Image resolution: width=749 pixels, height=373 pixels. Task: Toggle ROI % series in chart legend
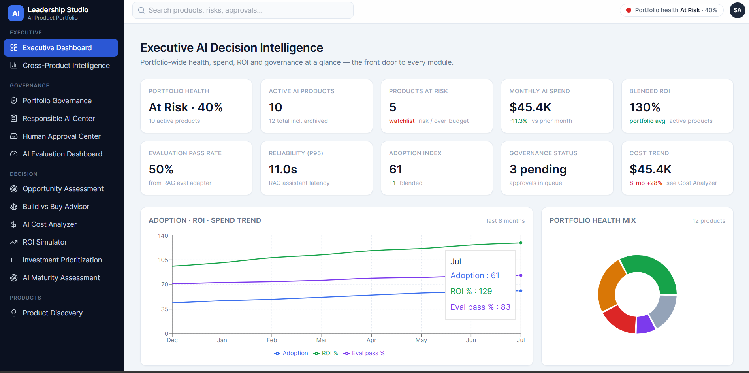point(326,353)
